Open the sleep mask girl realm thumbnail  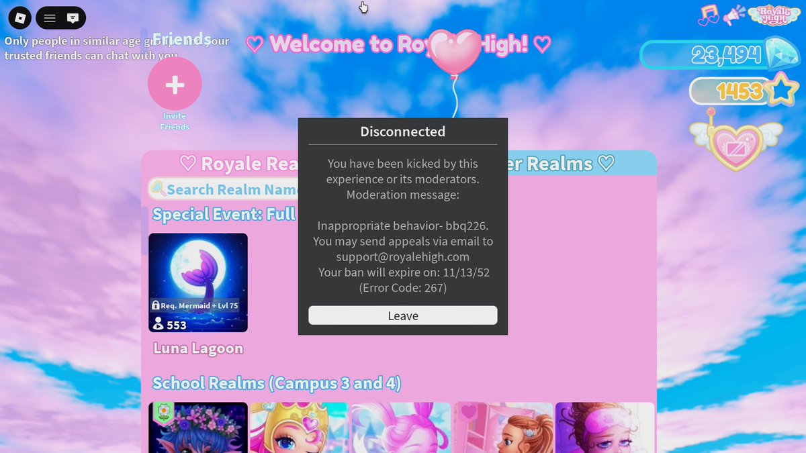pyautogui.click(x=604, y=427)
